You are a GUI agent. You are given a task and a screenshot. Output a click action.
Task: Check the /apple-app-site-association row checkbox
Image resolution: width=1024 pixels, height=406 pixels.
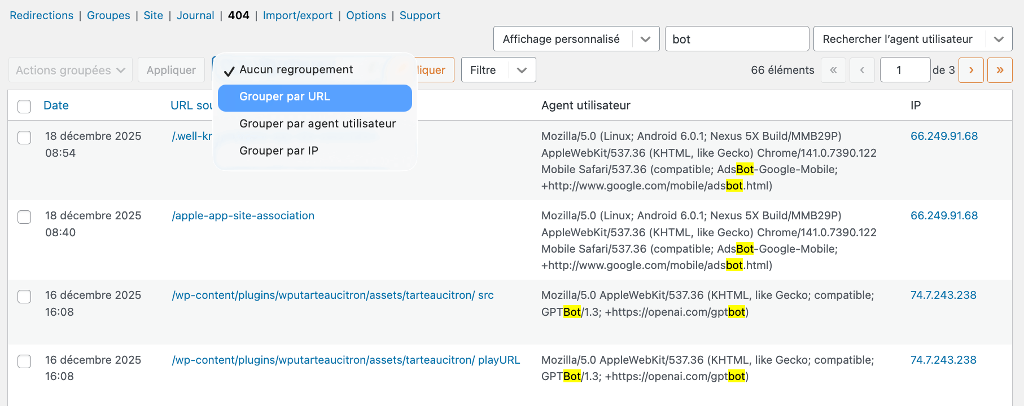point(24,217)
